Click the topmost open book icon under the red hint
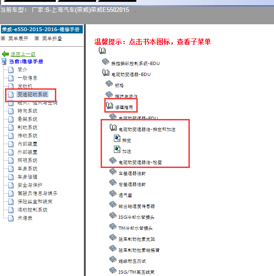The image size is (274, 276). pyautogui.click(x=102, y=50)
